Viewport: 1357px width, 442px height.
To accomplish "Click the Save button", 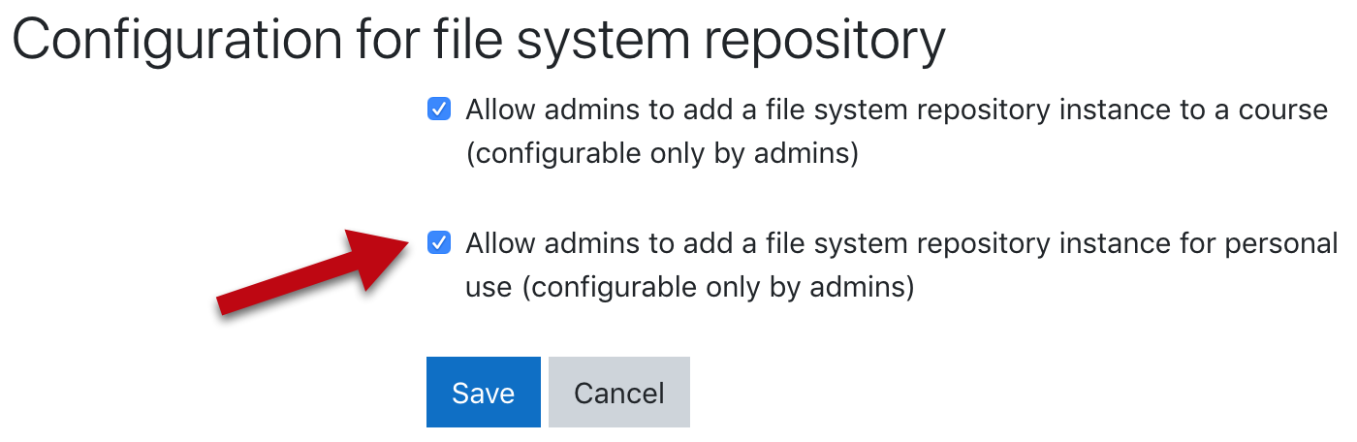I will tap(483, 393).
